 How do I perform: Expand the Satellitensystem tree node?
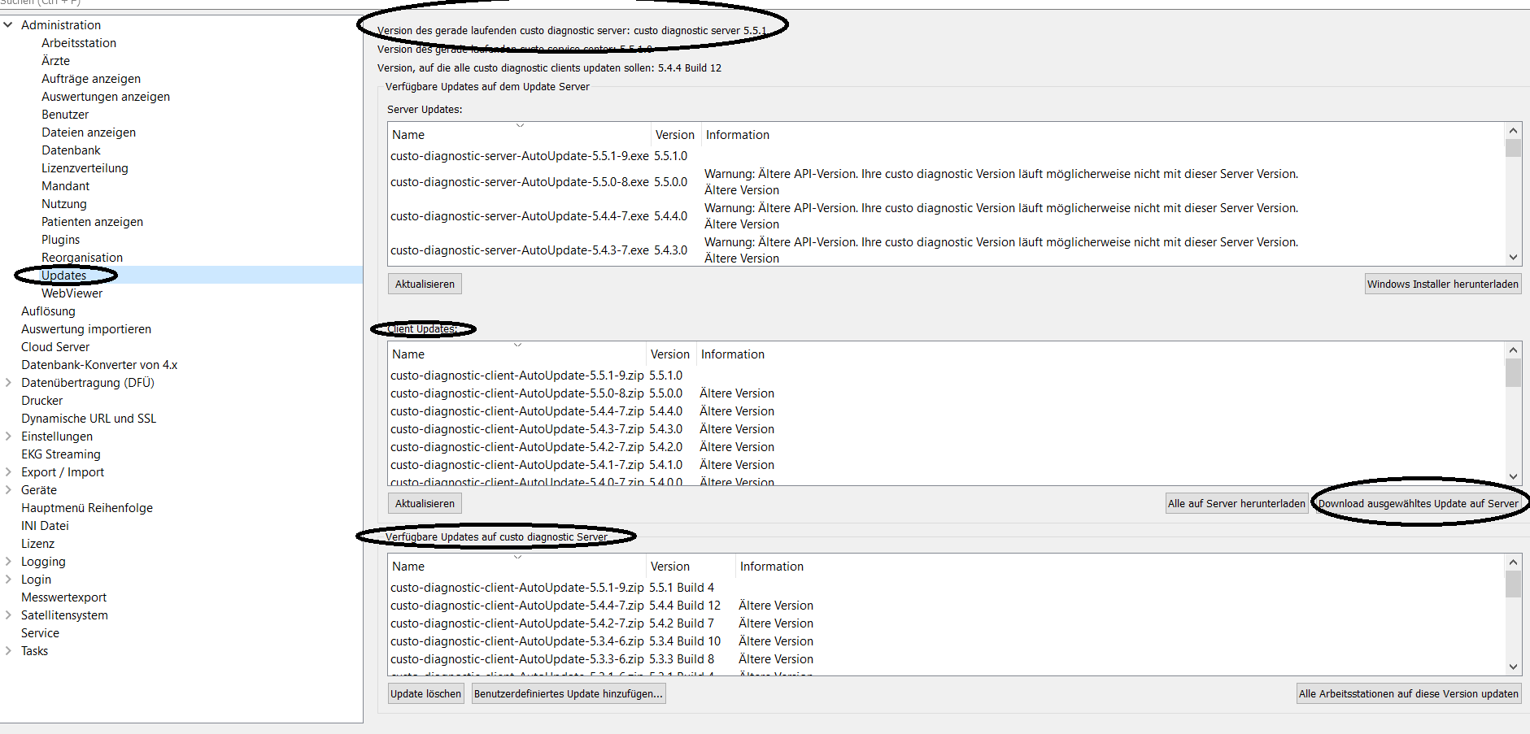(x=8, y=615)
